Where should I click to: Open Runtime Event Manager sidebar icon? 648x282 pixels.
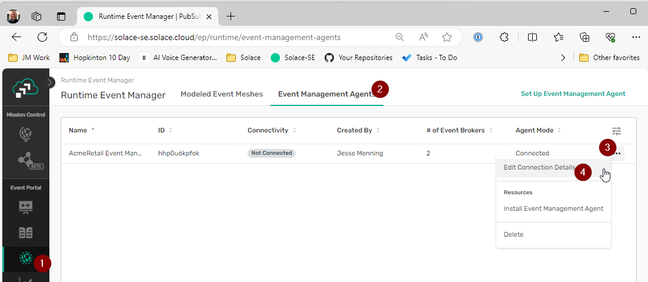tap(25, 258)
